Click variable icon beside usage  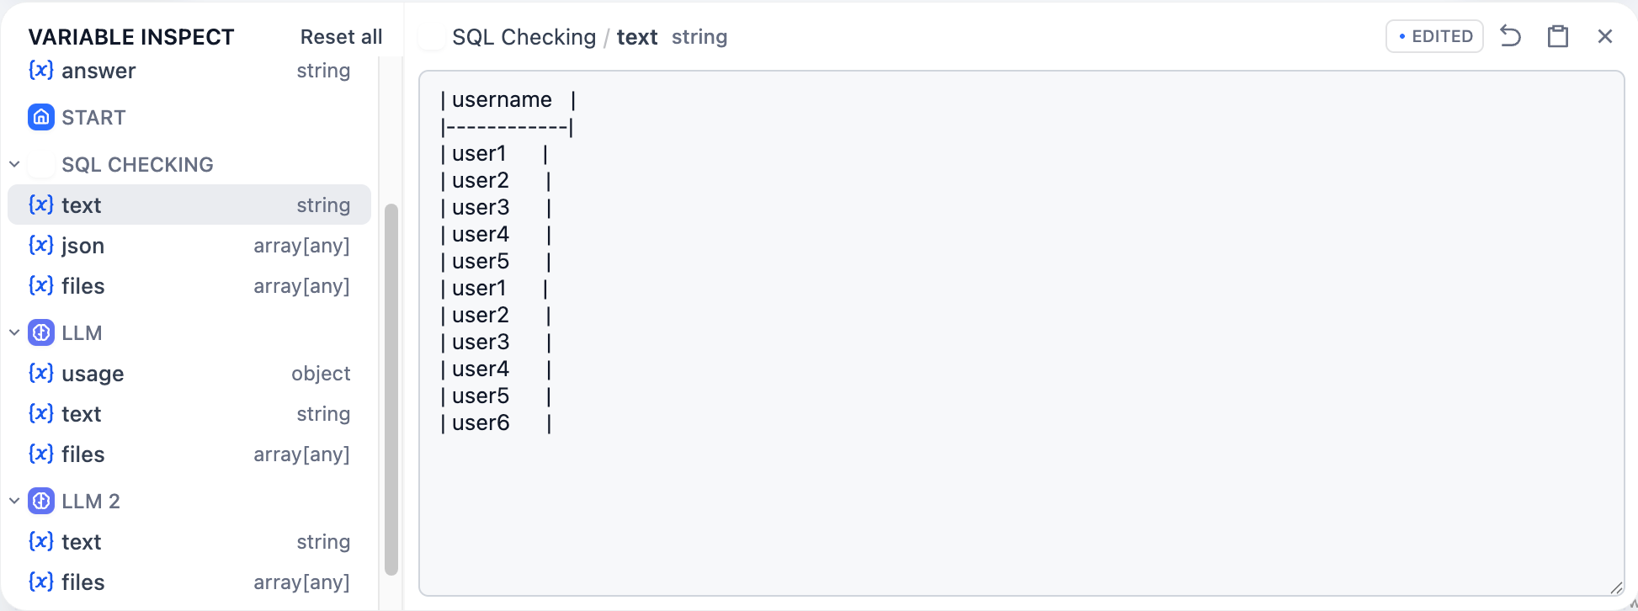click(x=41, y=373)
